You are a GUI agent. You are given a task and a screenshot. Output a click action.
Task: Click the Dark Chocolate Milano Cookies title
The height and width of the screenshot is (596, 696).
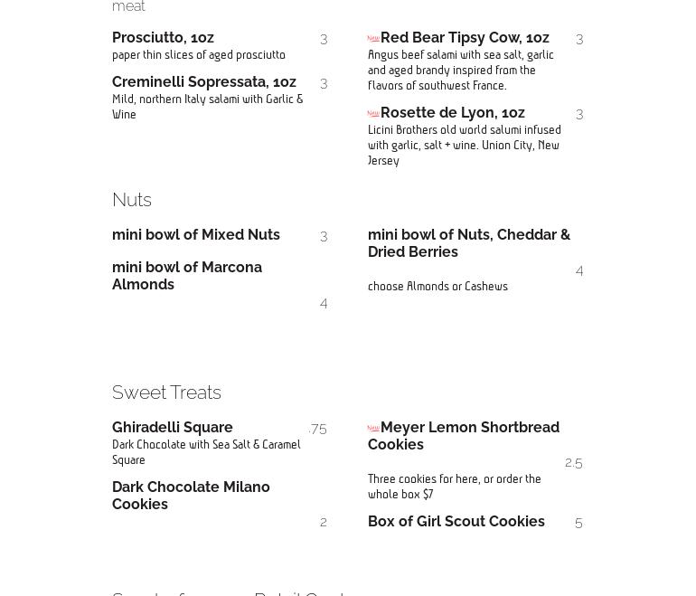click(x=191, y=496)
